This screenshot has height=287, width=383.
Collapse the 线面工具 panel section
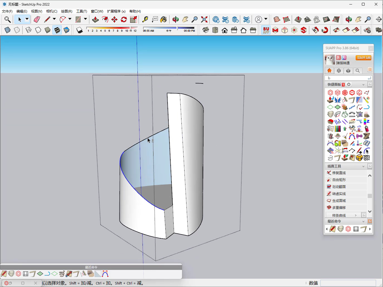363,166
